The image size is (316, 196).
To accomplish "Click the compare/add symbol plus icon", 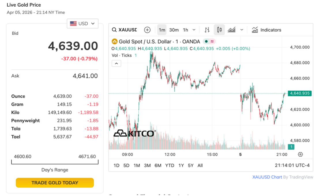I will coord(147,30).
